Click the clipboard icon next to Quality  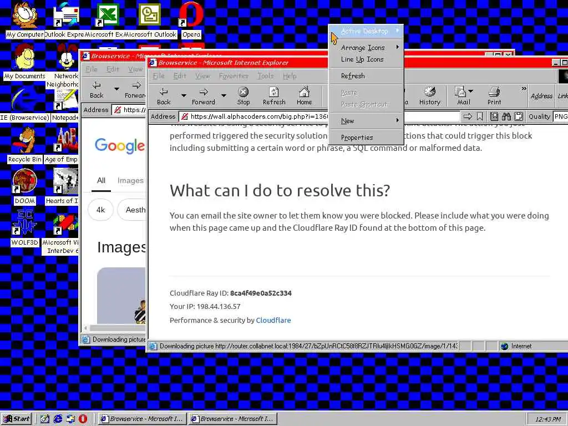coord(519,116)
